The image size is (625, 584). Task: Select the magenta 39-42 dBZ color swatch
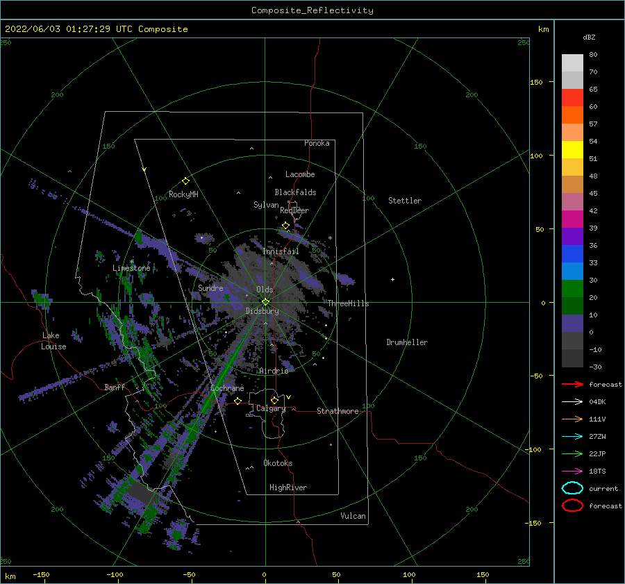coord(572,219)
